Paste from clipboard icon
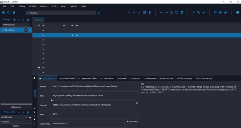The height and width of the screenshot is (128, 241). click(x=182, y=12)
